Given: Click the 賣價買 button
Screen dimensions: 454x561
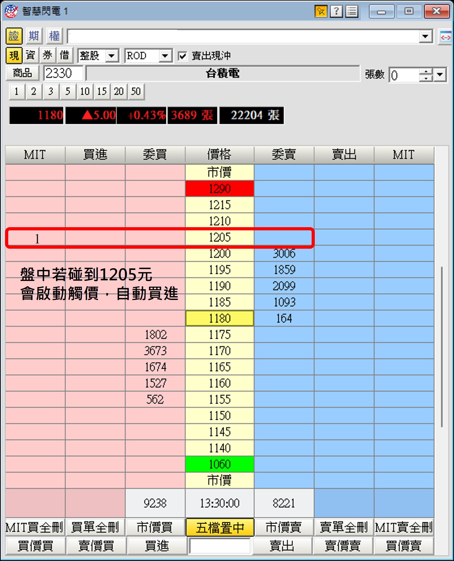Looking at the screenshot, I should [96, 546].
